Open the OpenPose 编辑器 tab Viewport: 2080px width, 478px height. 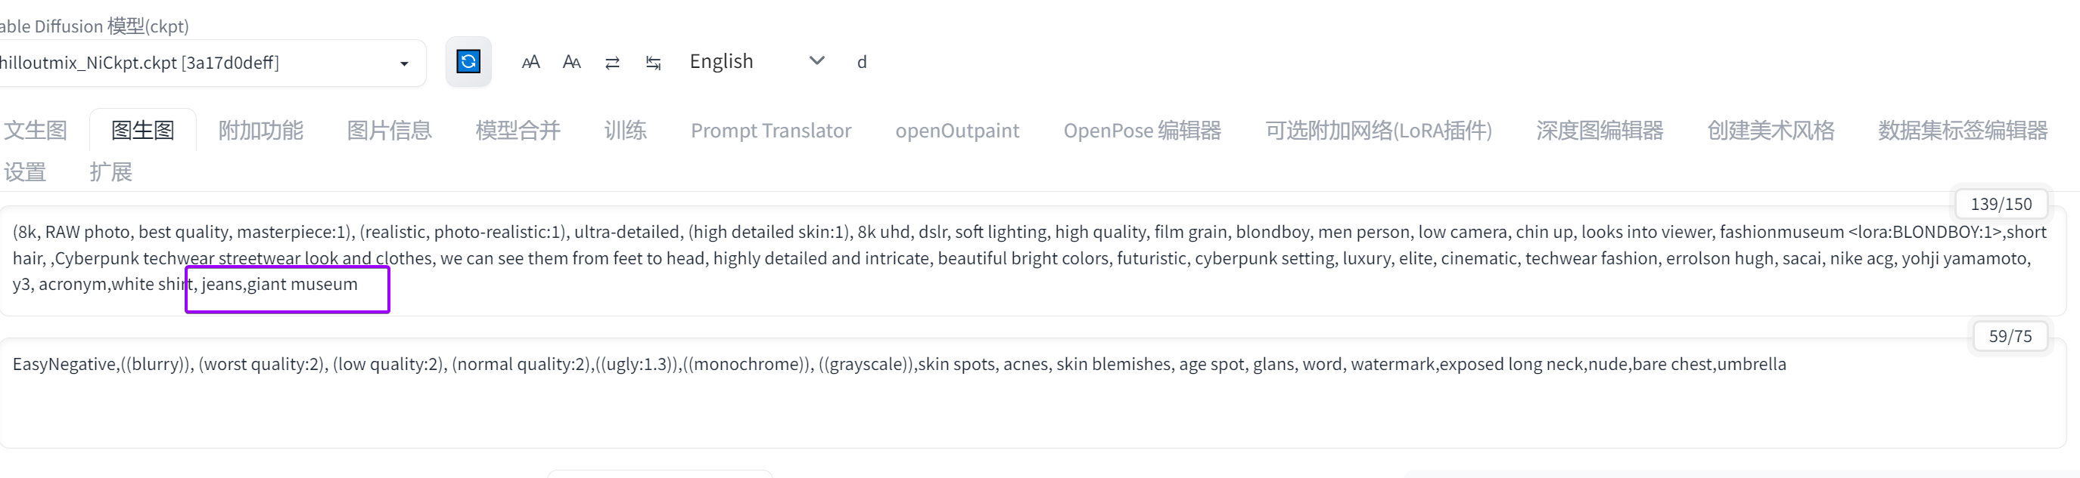click(1142, 130)
